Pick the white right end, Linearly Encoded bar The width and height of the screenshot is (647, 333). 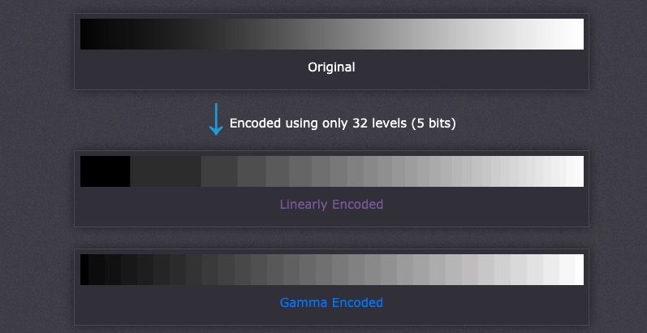[x=579, y=171]
